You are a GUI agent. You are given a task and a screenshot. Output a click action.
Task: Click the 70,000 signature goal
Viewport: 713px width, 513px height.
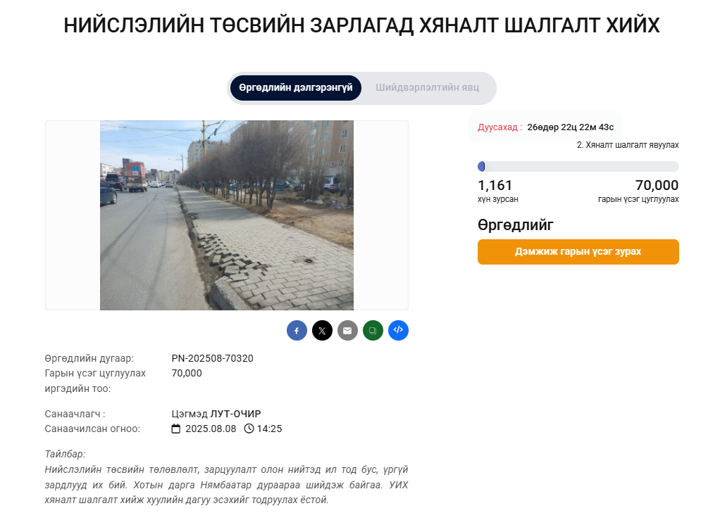click(657, 185)
